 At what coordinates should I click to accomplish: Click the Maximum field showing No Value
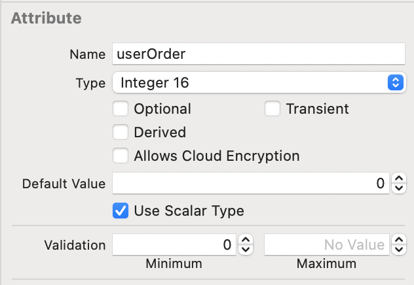pyautogui.click(x=326, y=245)
